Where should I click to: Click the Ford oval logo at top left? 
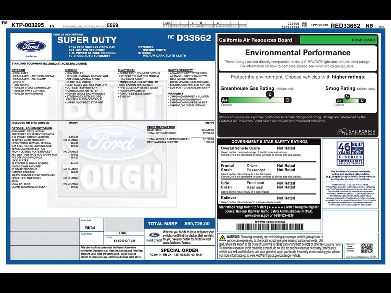(x=31, y=46)
